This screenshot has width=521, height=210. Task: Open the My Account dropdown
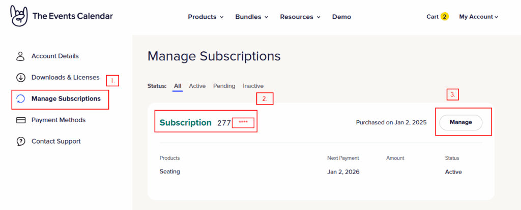[x=478, y=17]
